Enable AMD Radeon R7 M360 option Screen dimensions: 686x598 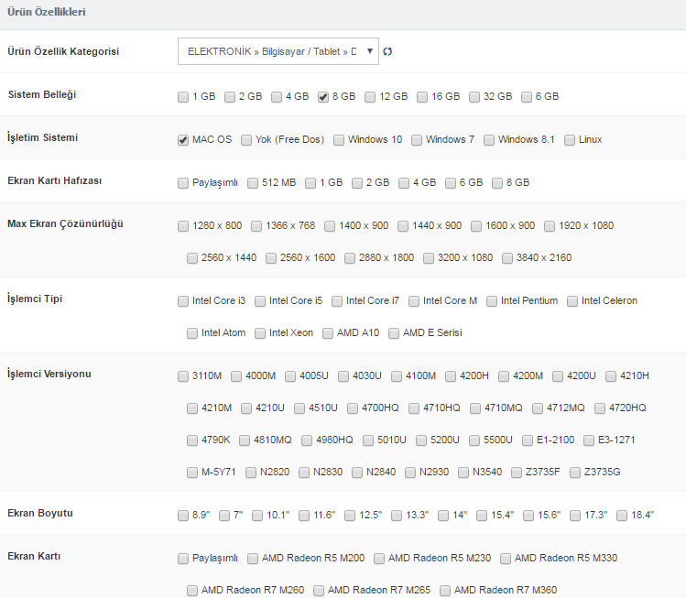(445, 591)
